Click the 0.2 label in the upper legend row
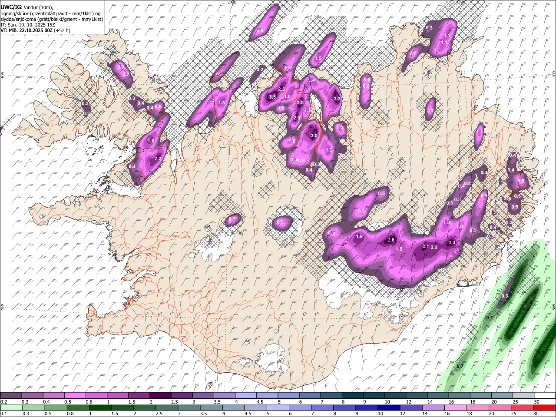 tap(3, 402)
